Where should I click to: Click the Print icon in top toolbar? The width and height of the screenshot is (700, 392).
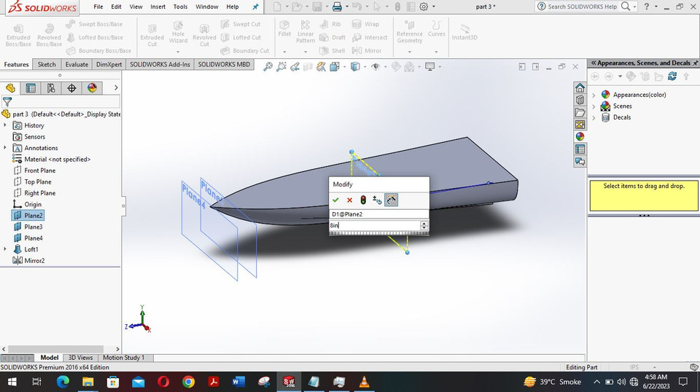337,7
